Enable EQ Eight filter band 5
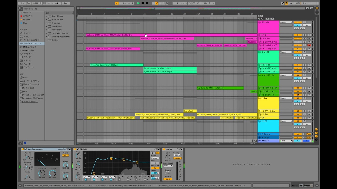 (120, 180)
